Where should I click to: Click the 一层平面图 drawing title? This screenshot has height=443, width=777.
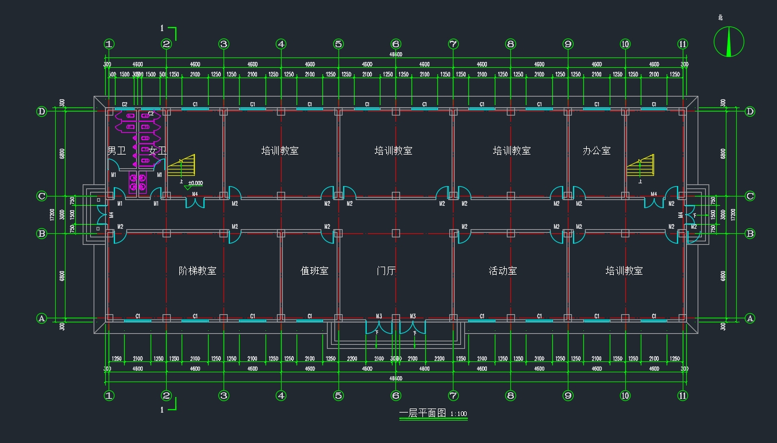422,413
